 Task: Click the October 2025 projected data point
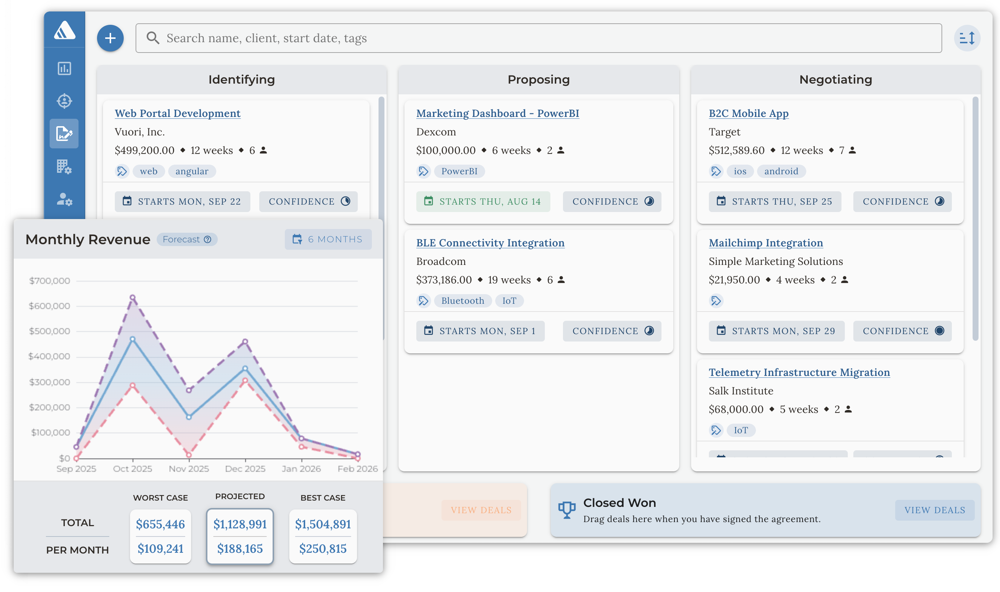(x=133, y=340)
